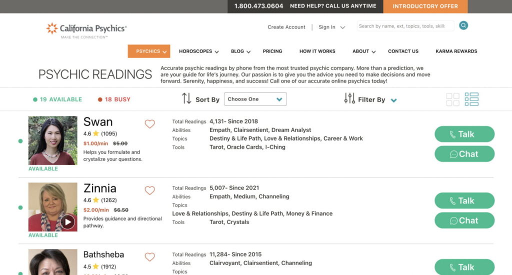Open Swan's profile photo

coord(53,140)
